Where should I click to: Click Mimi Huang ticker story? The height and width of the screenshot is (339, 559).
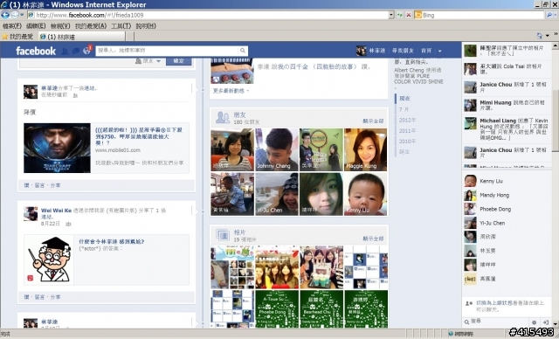coord(507,105)
